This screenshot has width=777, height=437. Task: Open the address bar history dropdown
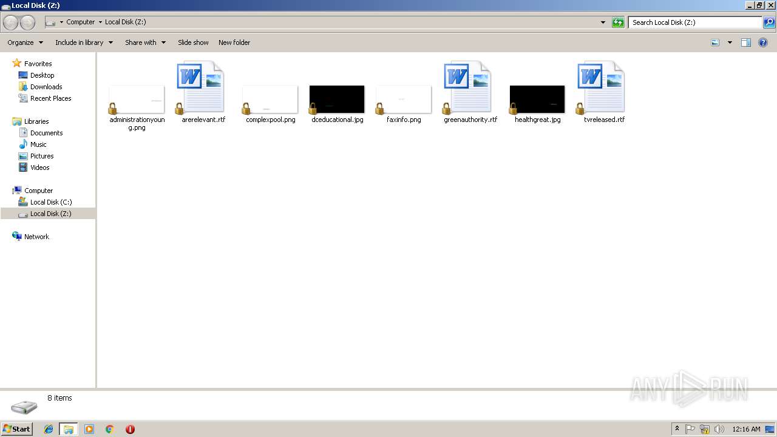coord(603,22)
